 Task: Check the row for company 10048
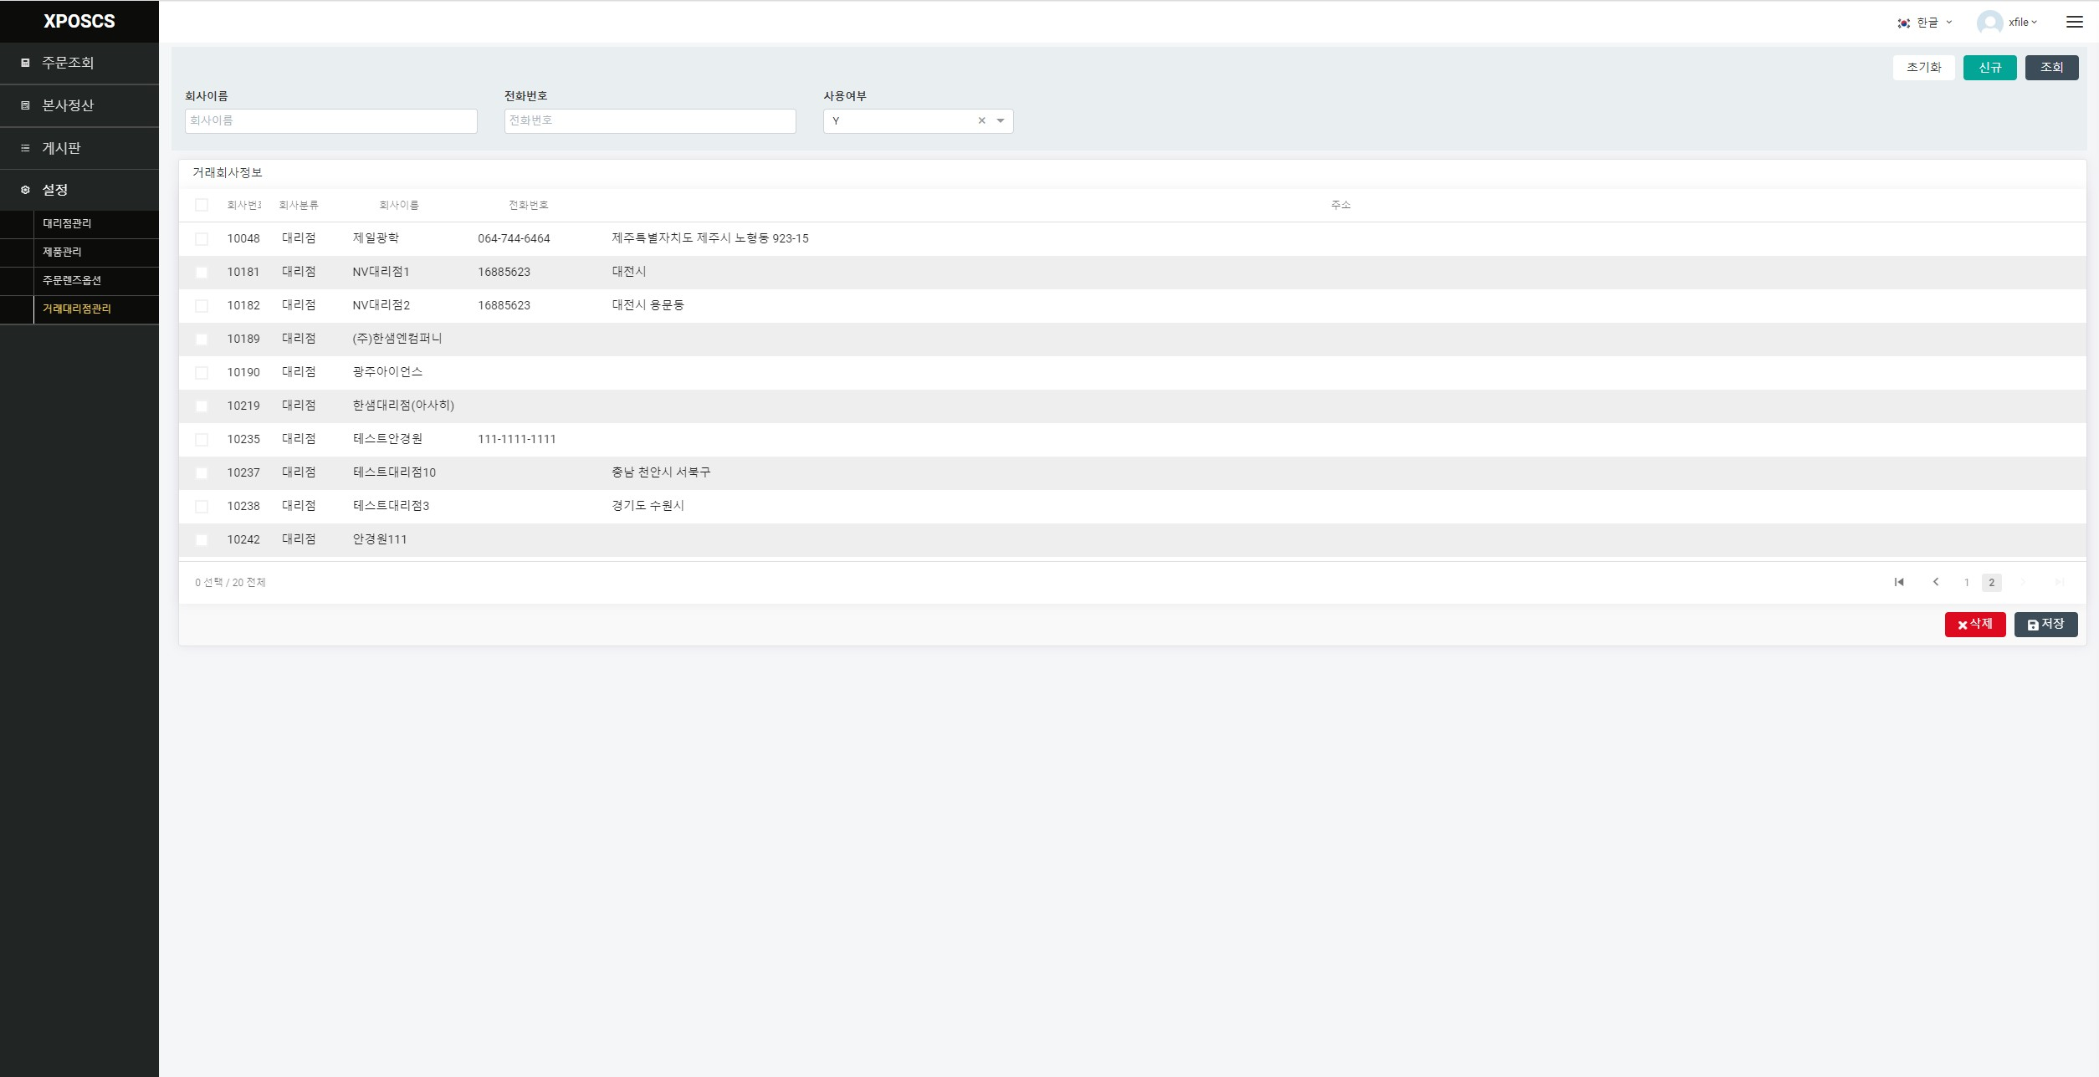point(202,239)
